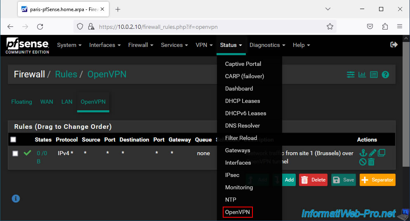Reload the page in browser

pos(40,27)
